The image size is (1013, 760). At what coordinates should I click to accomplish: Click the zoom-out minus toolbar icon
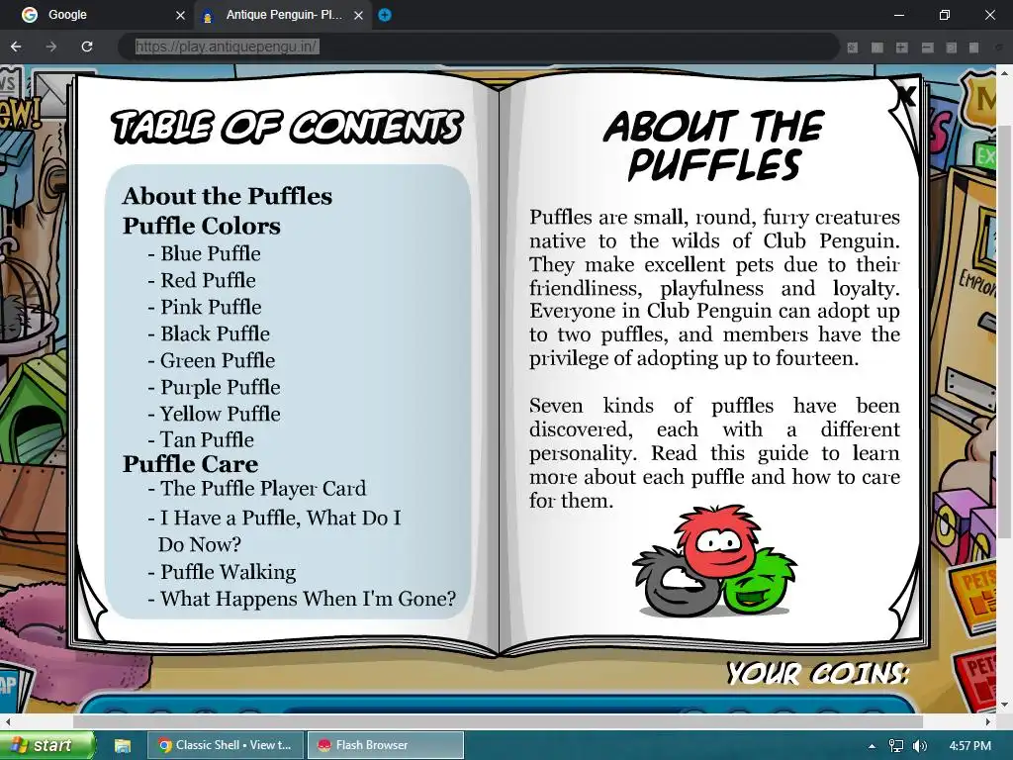(927, 47)
